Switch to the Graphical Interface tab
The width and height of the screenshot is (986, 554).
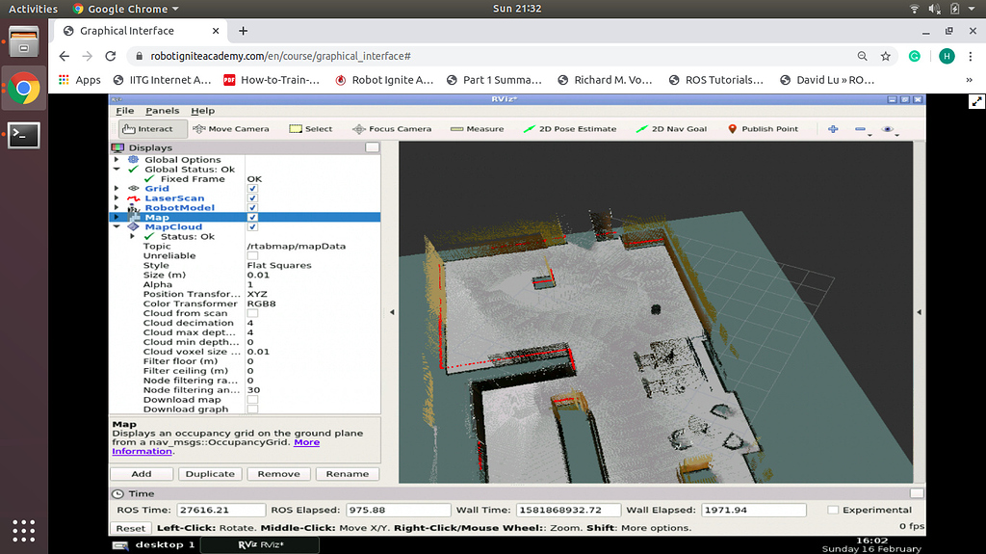141,30
